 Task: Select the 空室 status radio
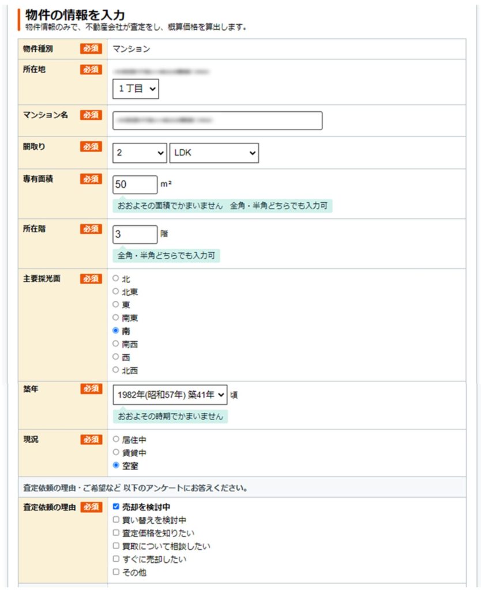(116, 466)
